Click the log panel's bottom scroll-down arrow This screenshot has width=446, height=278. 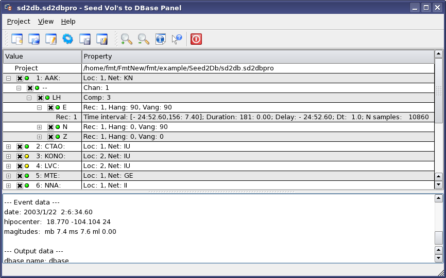coord(439,258)
